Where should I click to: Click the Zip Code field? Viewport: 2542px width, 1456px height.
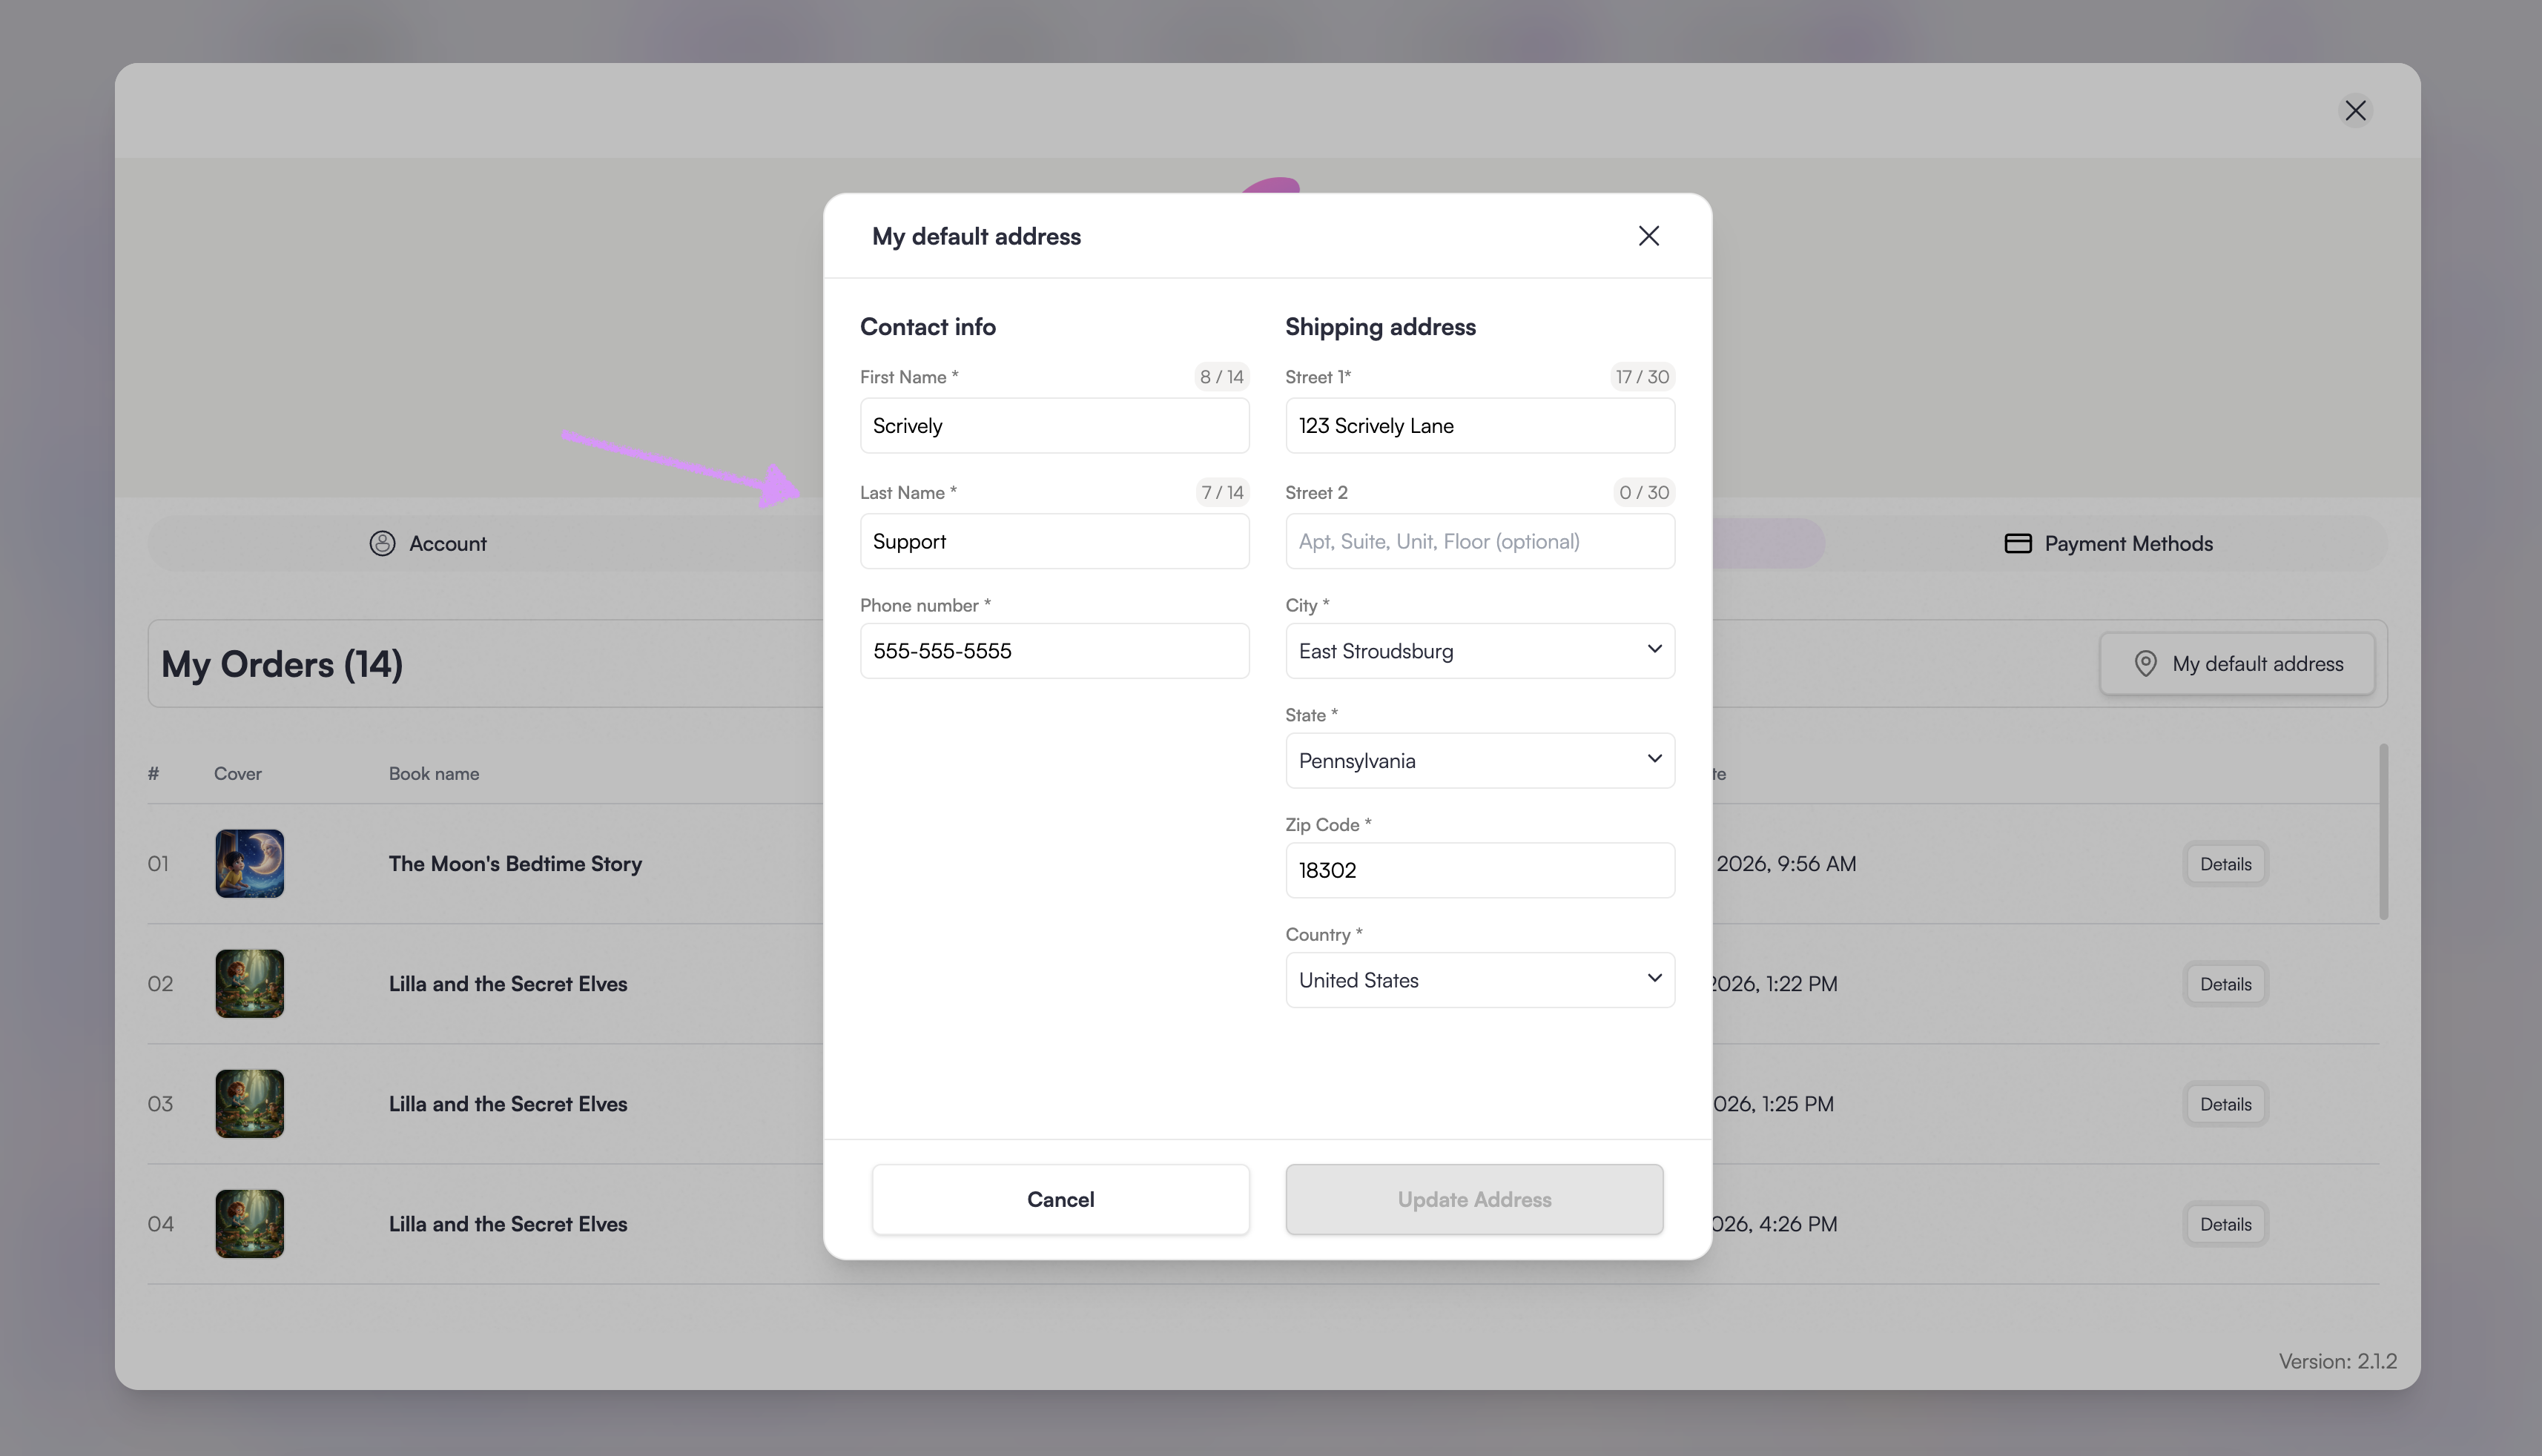point(1479,870)
